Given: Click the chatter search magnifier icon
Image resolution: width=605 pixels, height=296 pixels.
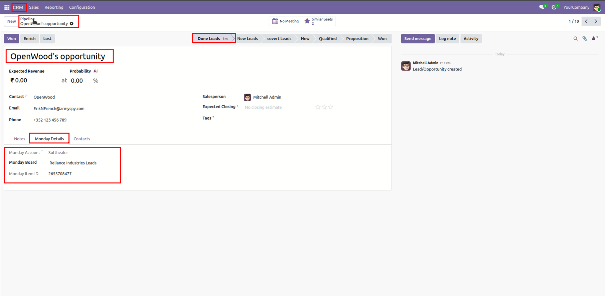Looking at the screenshot, I should pyautogui.click(x=575, y=39).
